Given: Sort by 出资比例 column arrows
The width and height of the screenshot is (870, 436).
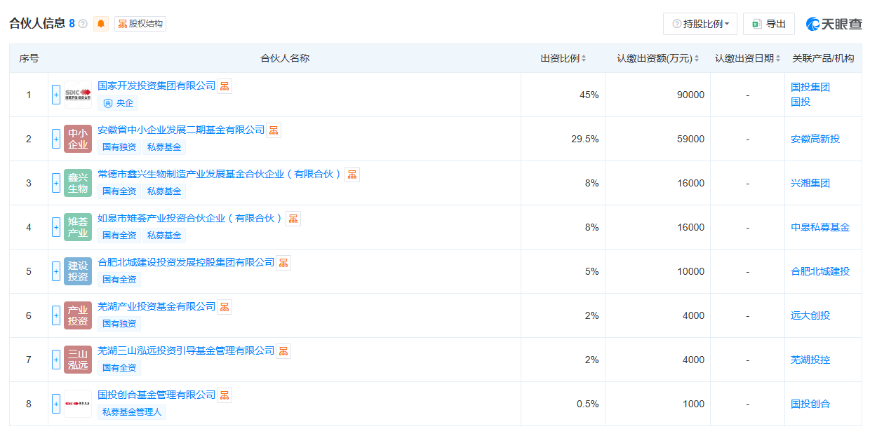Looking at the screenshot, I should [x=584, y=59].
